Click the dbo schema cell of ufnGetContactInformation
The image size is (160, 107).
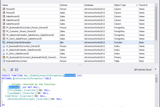(x=71, y=42)
